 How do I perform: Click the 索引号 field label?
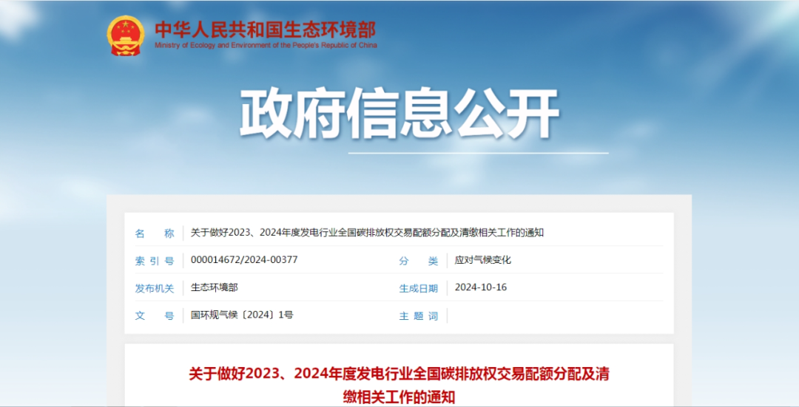pyautogui.click(x=155, y=261)
